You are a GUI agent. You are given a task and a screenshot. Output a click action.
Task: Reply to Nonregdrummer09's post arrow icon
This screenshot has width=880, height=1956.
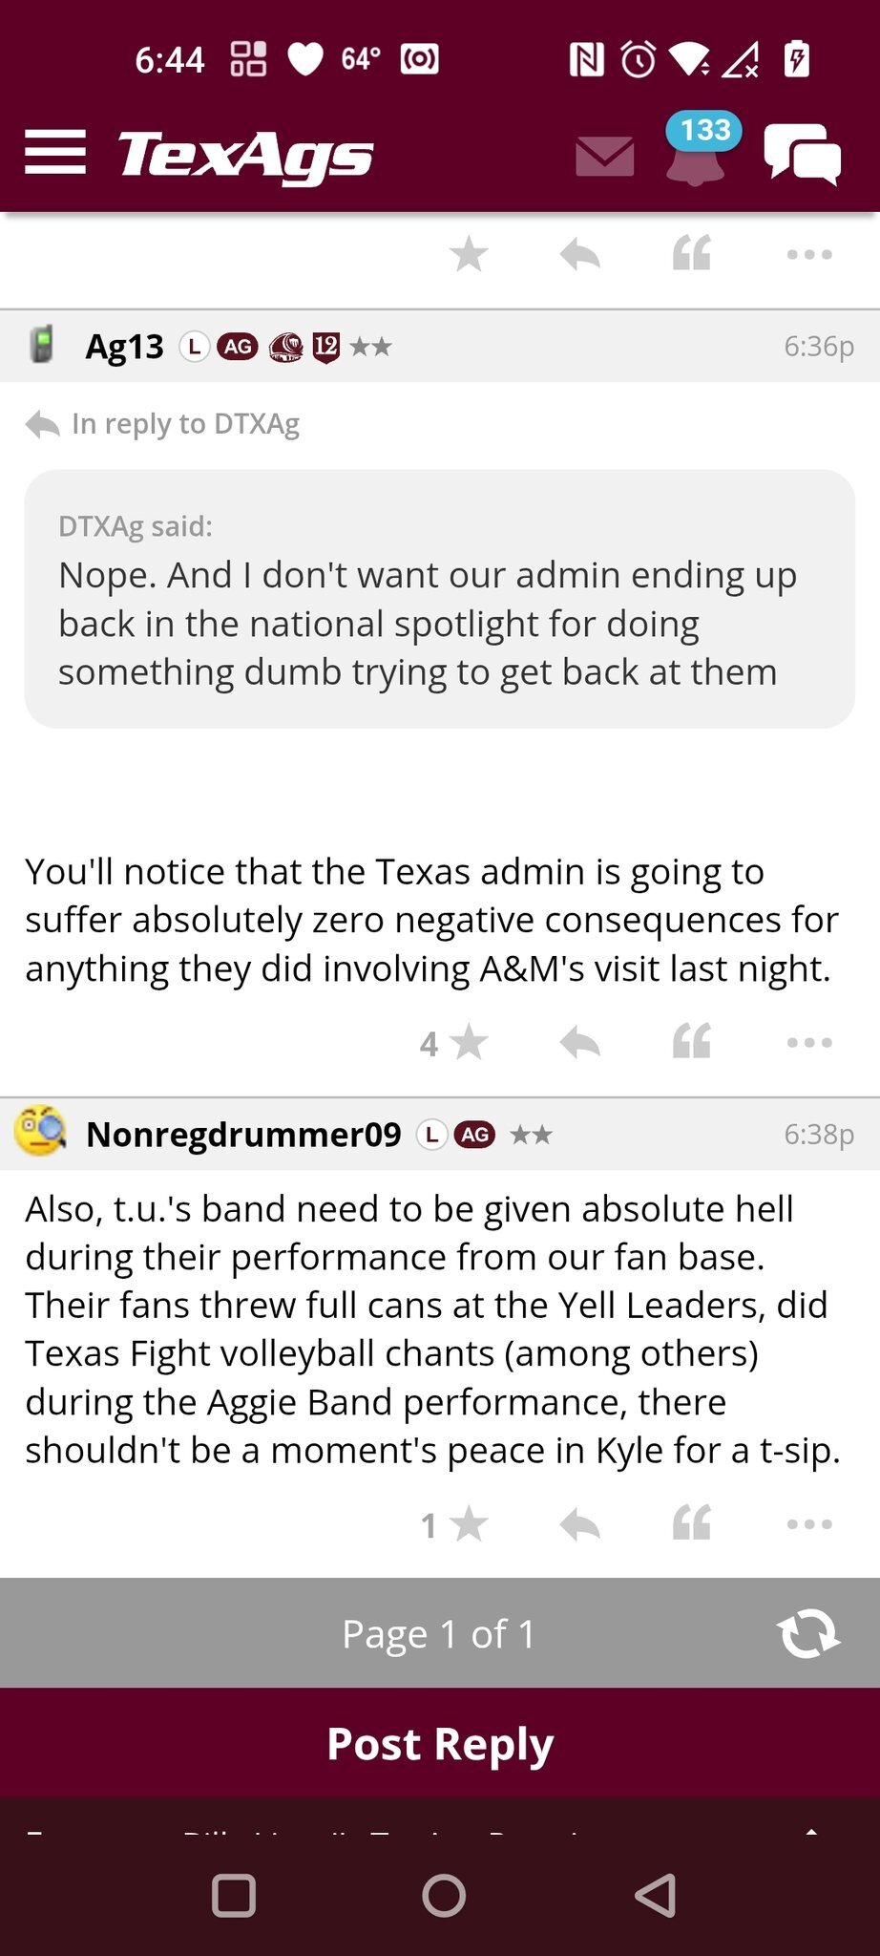click(x=579, y=1524)
